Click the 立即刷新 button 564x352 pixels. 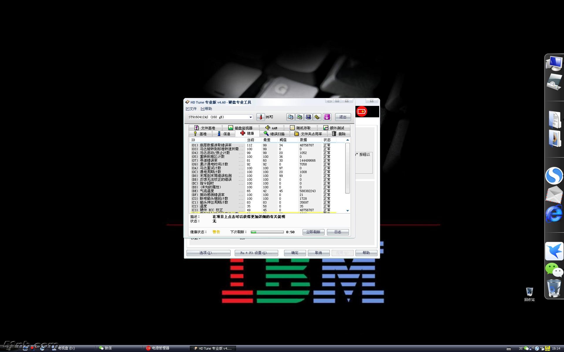pos(313,232)
